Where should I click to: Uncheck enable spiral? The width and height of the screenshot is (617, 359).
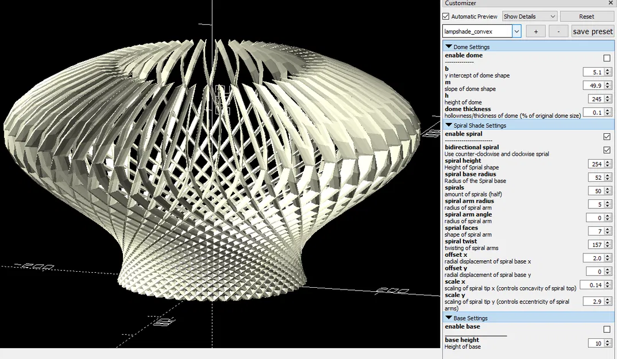(607, 137)
